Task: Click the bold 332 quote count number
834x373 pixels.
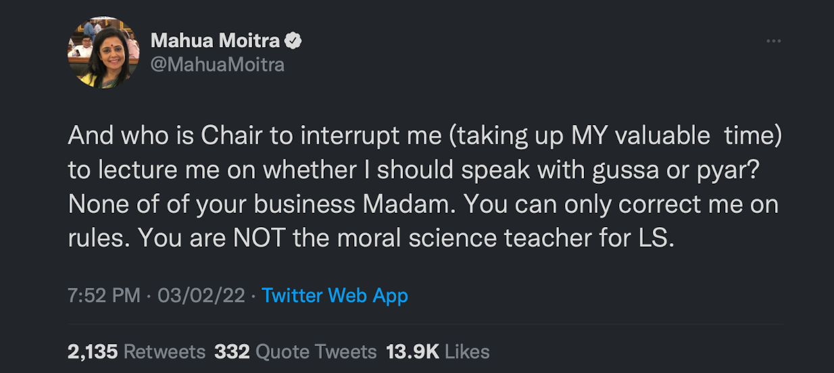Action: click(232, 351)
